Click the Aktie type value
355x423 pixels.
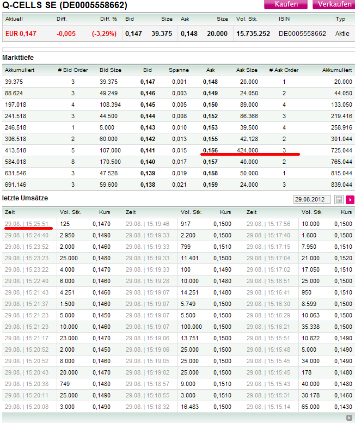(342, 34)
